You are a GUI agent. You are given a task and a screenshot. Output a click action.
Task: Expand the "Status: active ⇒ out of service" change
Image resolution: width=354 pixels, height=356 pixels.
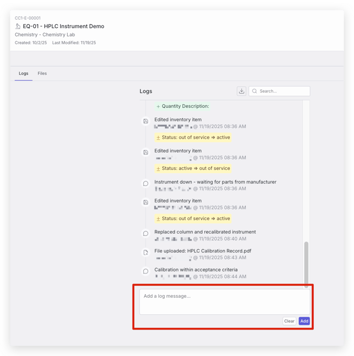pyautogui.click(x=193, y=168)
